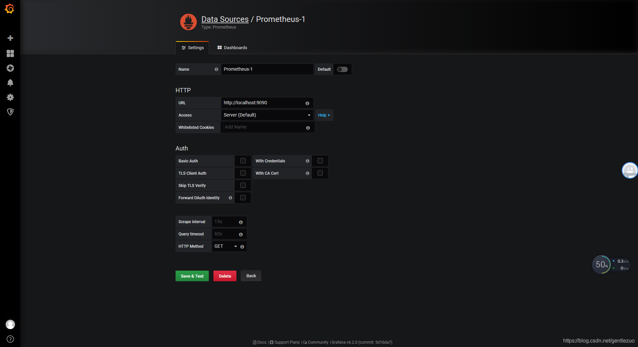Click the floating assistant avatar bubble
638x347 pixels.
click(630, 170)
